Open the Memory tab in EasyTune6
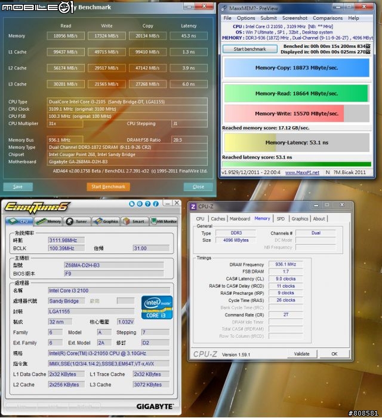This screenshot has height=418, width=382. click(x=48, y=221)
